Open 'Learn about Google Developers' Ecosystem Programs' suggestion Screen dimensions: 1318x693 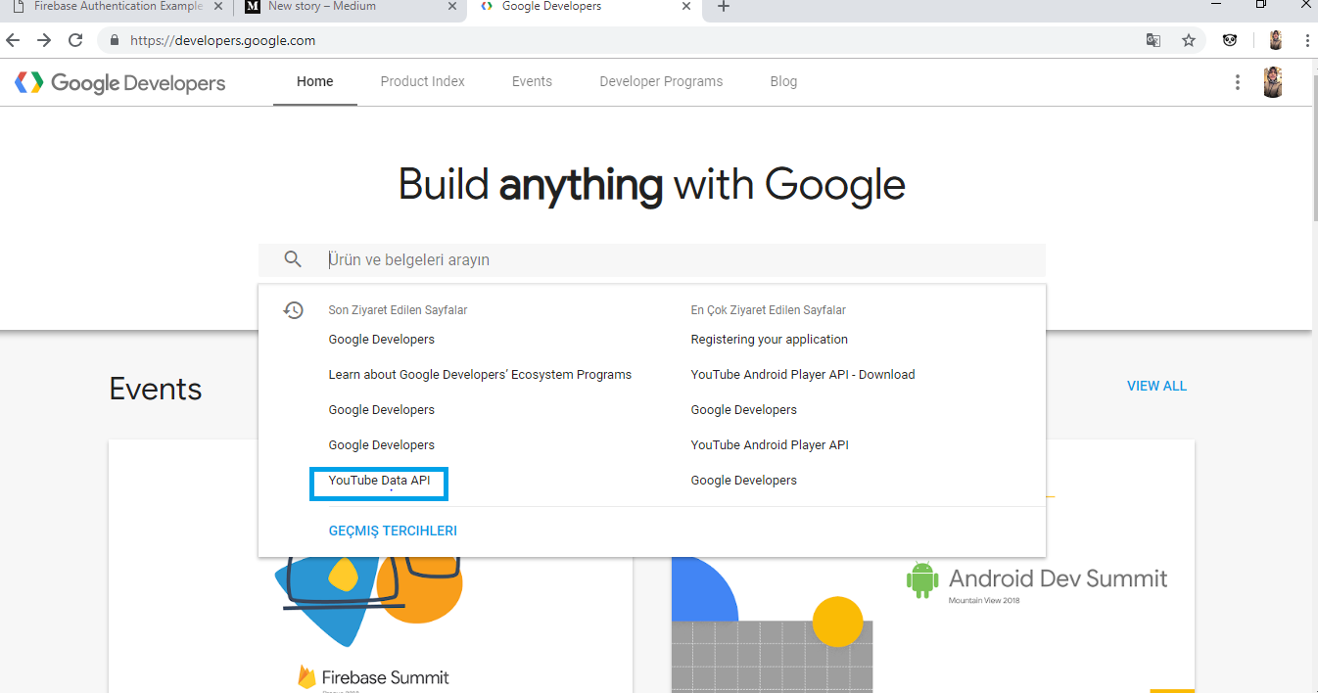(480, 375)
